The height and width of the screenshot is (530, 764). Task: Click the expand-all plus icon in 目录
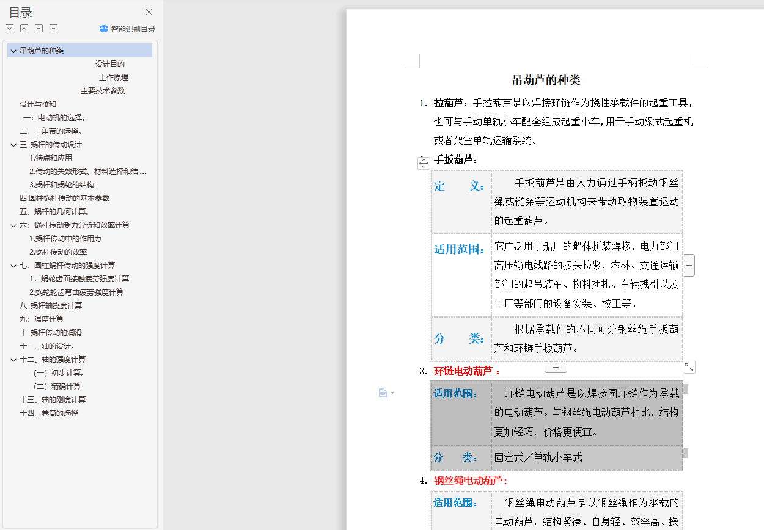pos(39,29)
